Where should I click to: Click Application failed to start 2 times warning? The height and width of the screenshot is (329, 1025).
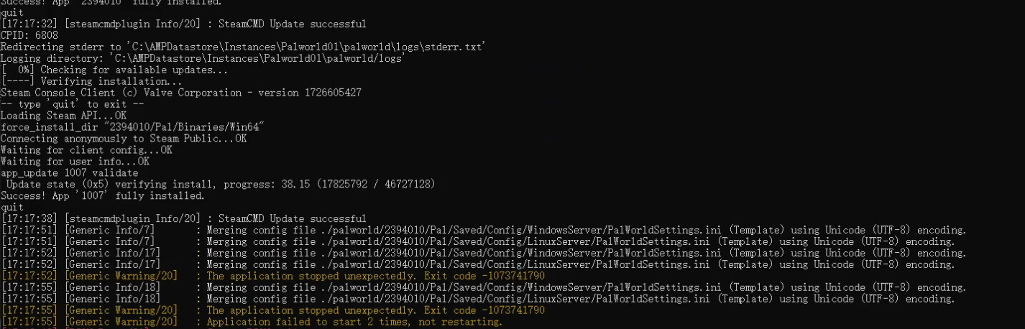point(252,322)
